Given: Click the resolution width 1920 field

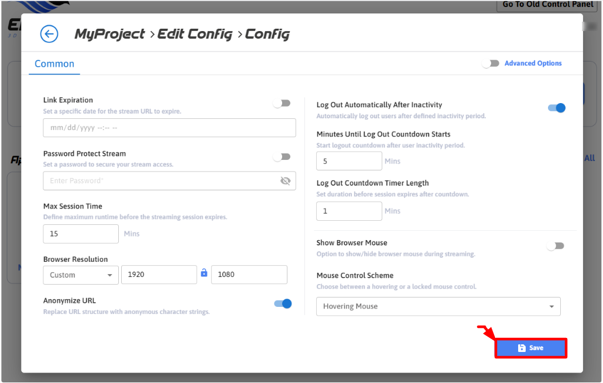Looking at the screenshot, I should (x=159, y=275).
